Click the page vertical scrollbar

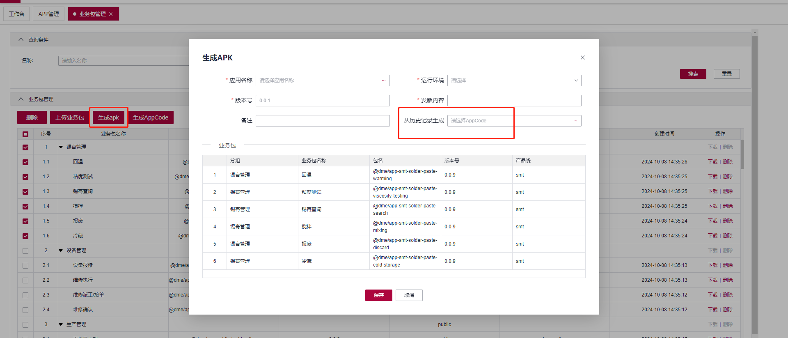point(755,185)
